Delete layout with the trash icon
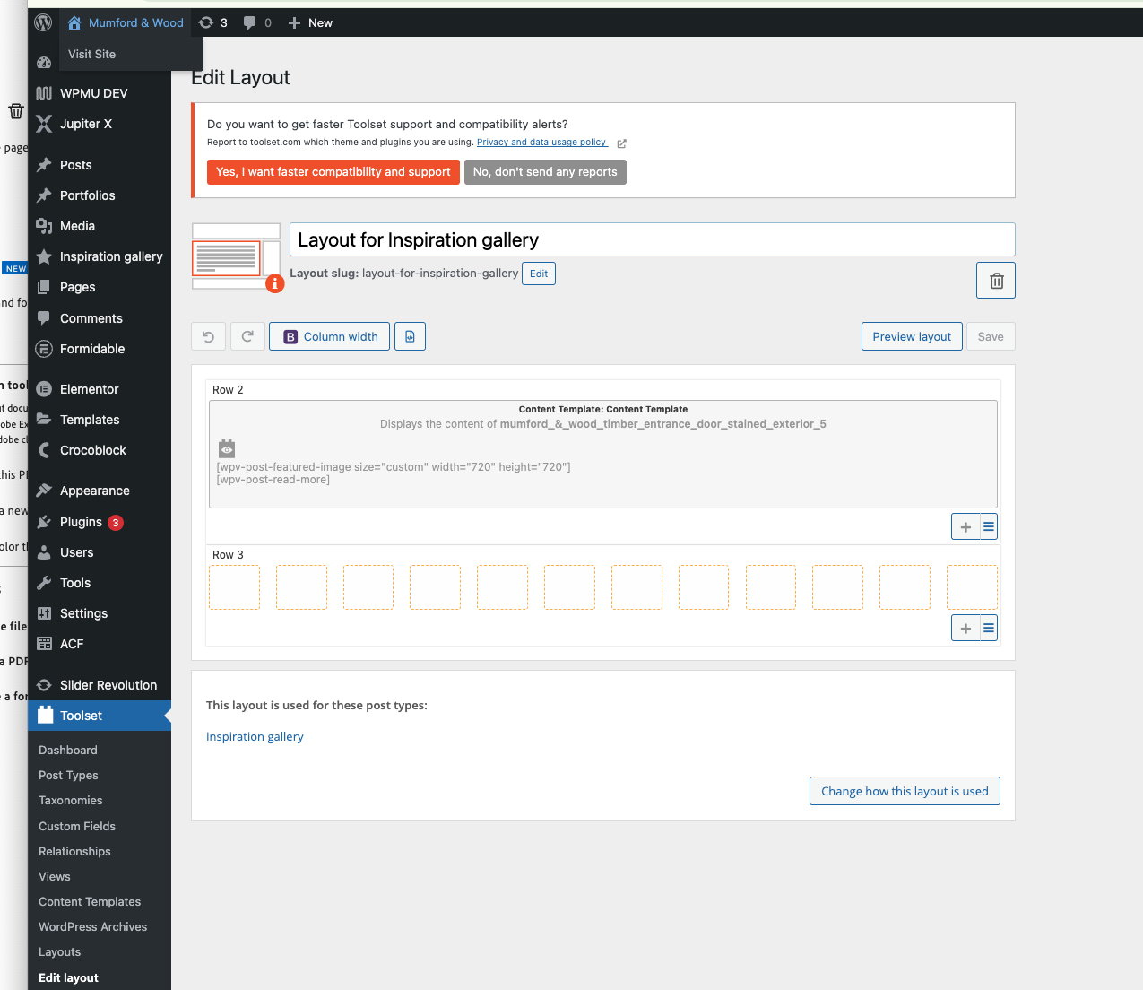Viewport: 1143px width, 990px height. coord(995,281)
